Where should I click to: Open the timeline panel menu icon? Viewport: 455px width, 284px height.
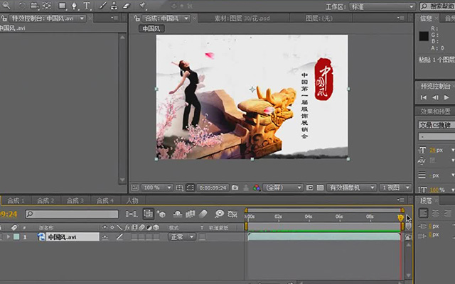tap(401, 200)
